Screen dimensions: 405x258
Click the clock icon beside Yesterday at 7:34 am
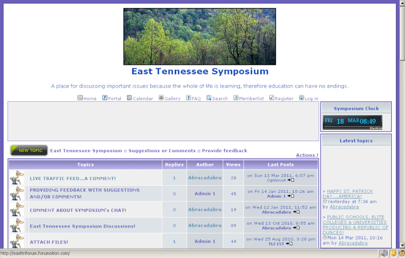click(325, 201)
